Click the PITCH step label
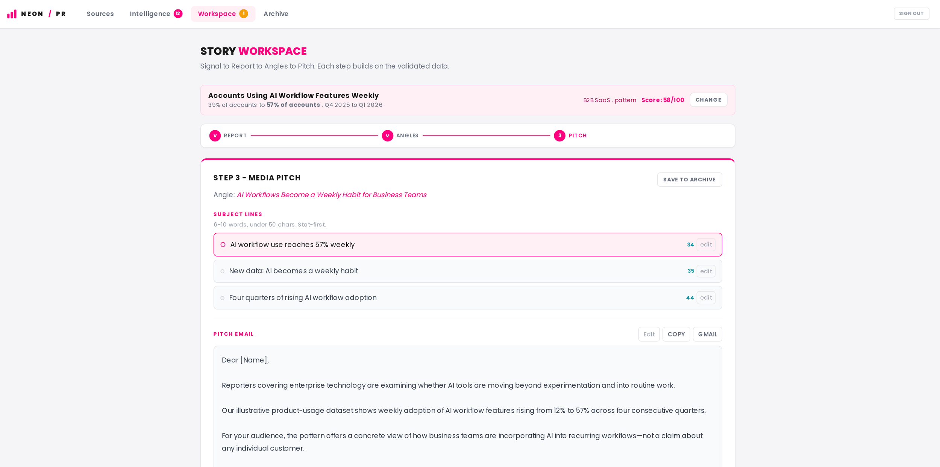940x467 pixels. pos(578,135)
